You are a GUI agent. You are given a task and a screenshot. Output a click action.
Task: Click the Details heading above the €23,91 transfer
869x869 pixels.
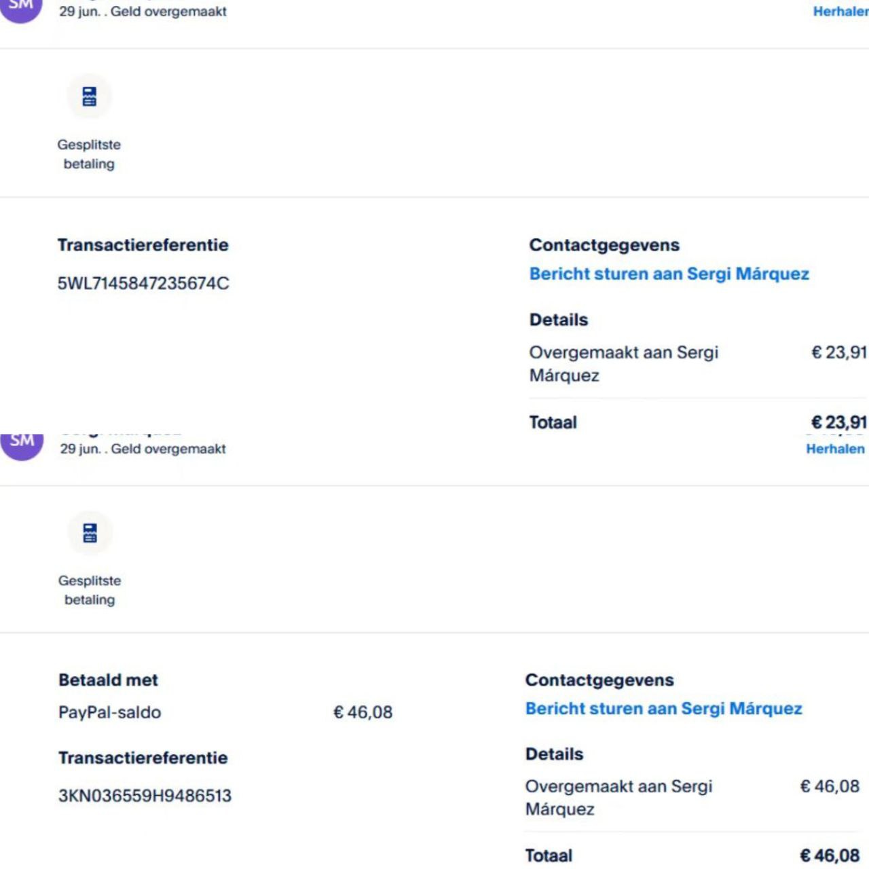tap(558, 320)
